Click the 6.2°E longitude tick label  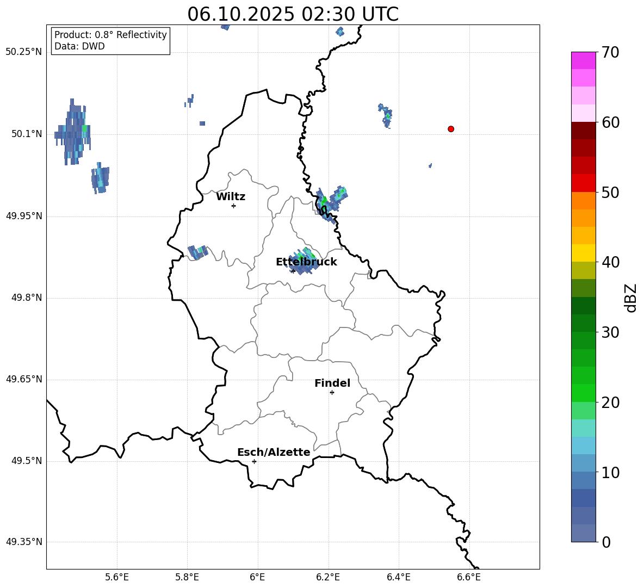pyautogui.click(x=328, y=577)
